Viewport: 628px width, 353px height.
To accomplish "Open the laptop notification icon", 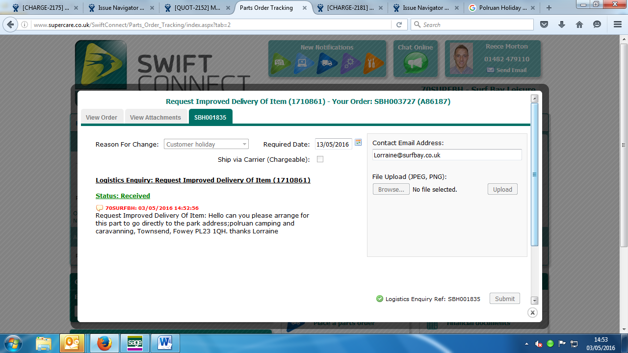I will (304, 63).
